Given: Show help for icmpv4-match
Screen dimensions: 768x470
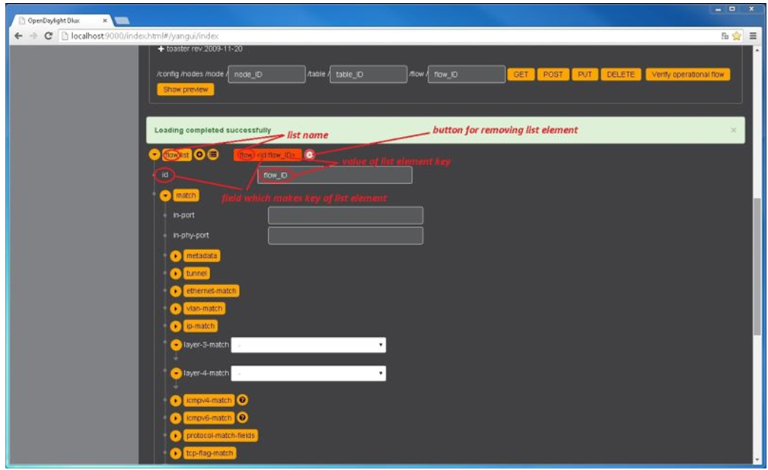Looking at the screenshot, I should tap(243, 401).
